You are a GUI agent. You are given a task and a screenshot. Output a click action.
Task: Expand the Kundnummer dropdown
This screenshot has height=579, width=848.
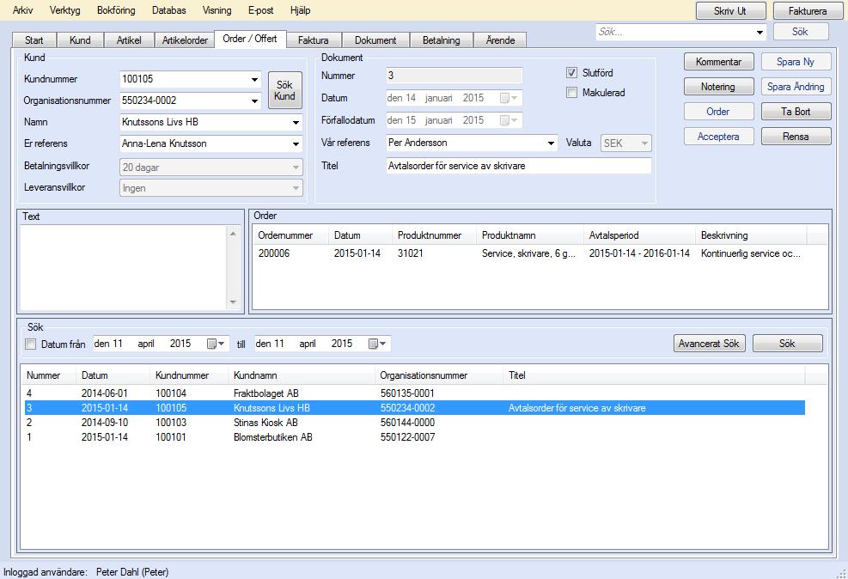[x=254, y=80]
